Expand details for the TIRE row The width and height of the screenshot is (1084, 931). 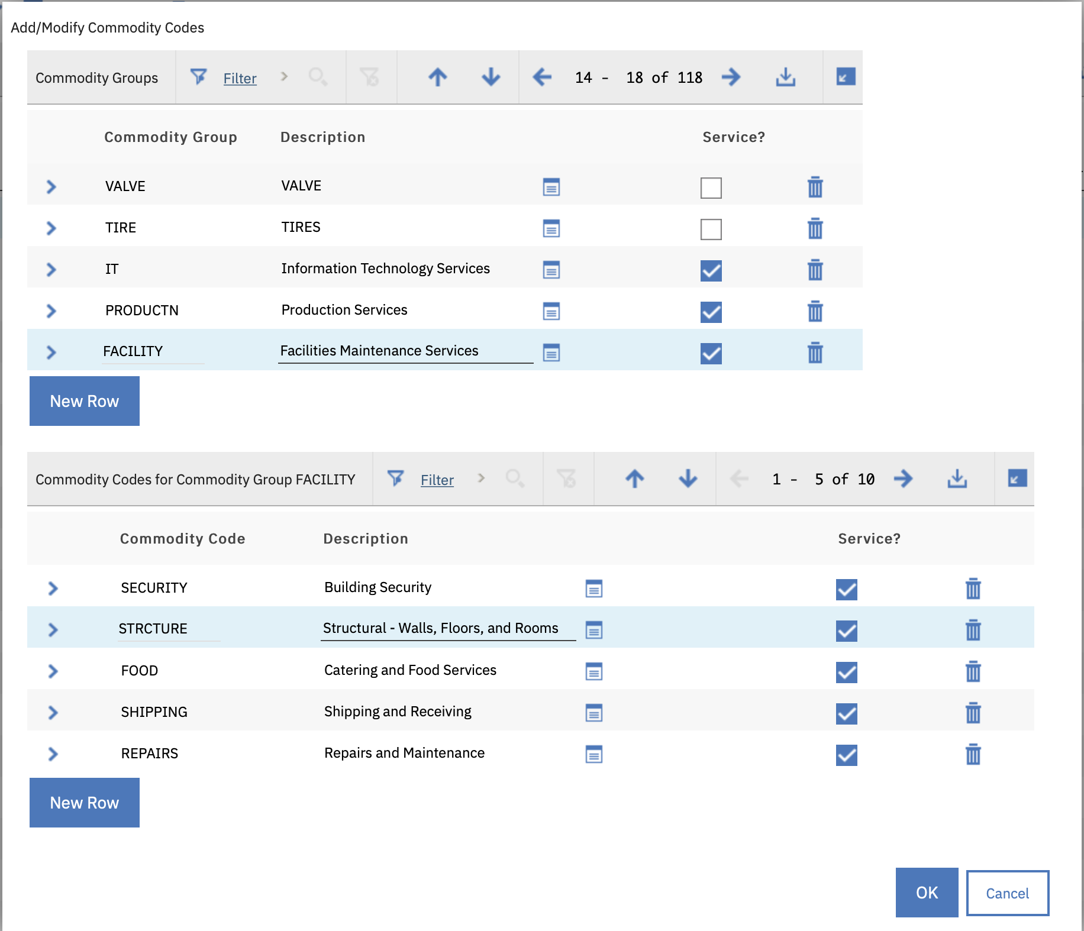tap(51, 228)
